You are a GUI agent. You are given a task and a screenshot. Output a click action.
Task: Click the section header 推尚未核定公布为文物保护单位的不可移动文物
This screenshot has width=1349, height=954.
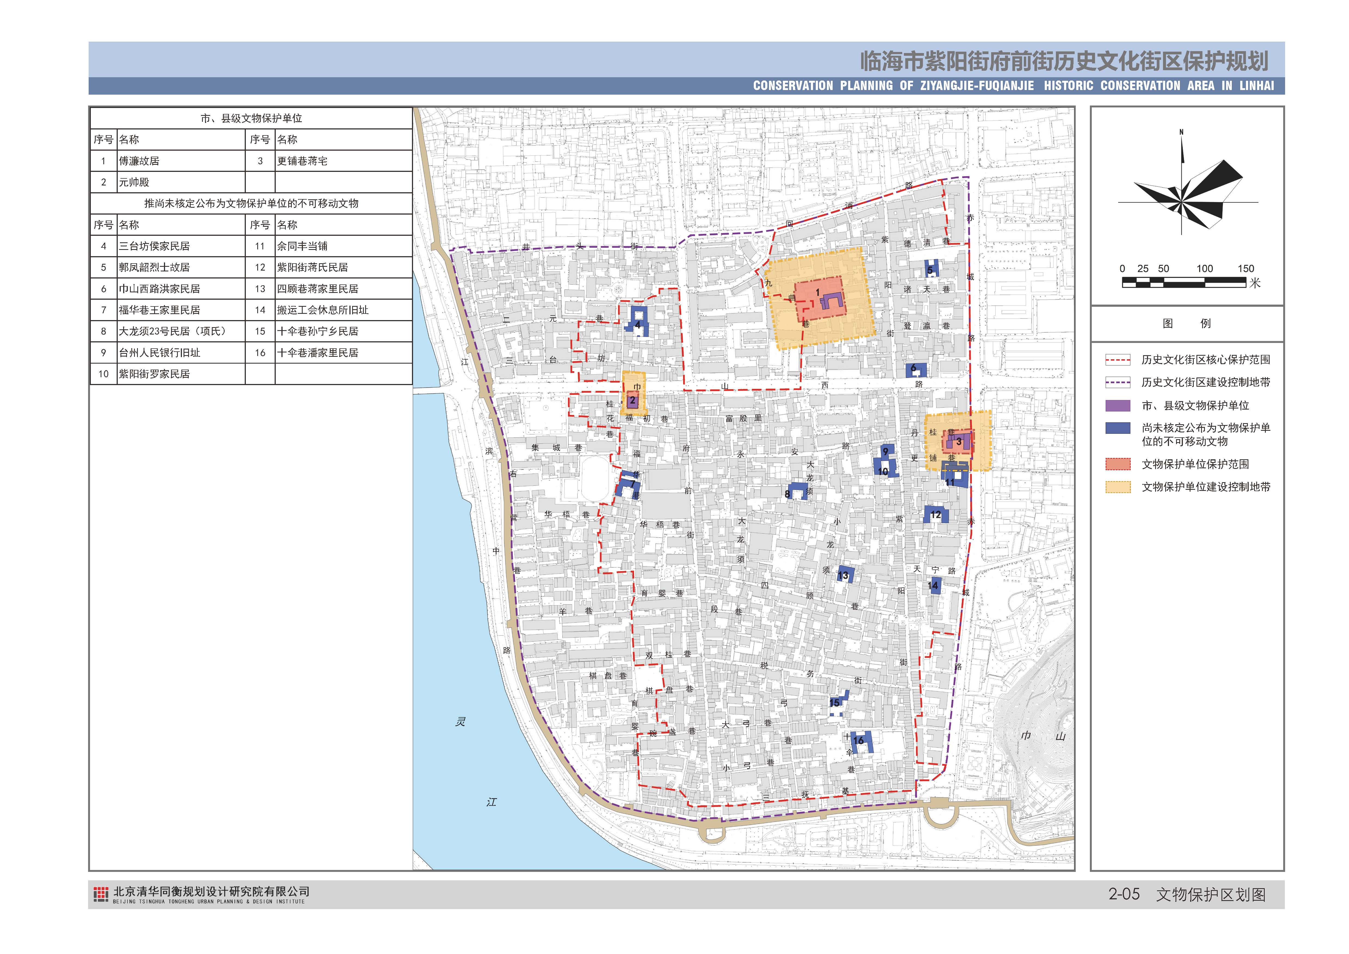tap(252, 203)
